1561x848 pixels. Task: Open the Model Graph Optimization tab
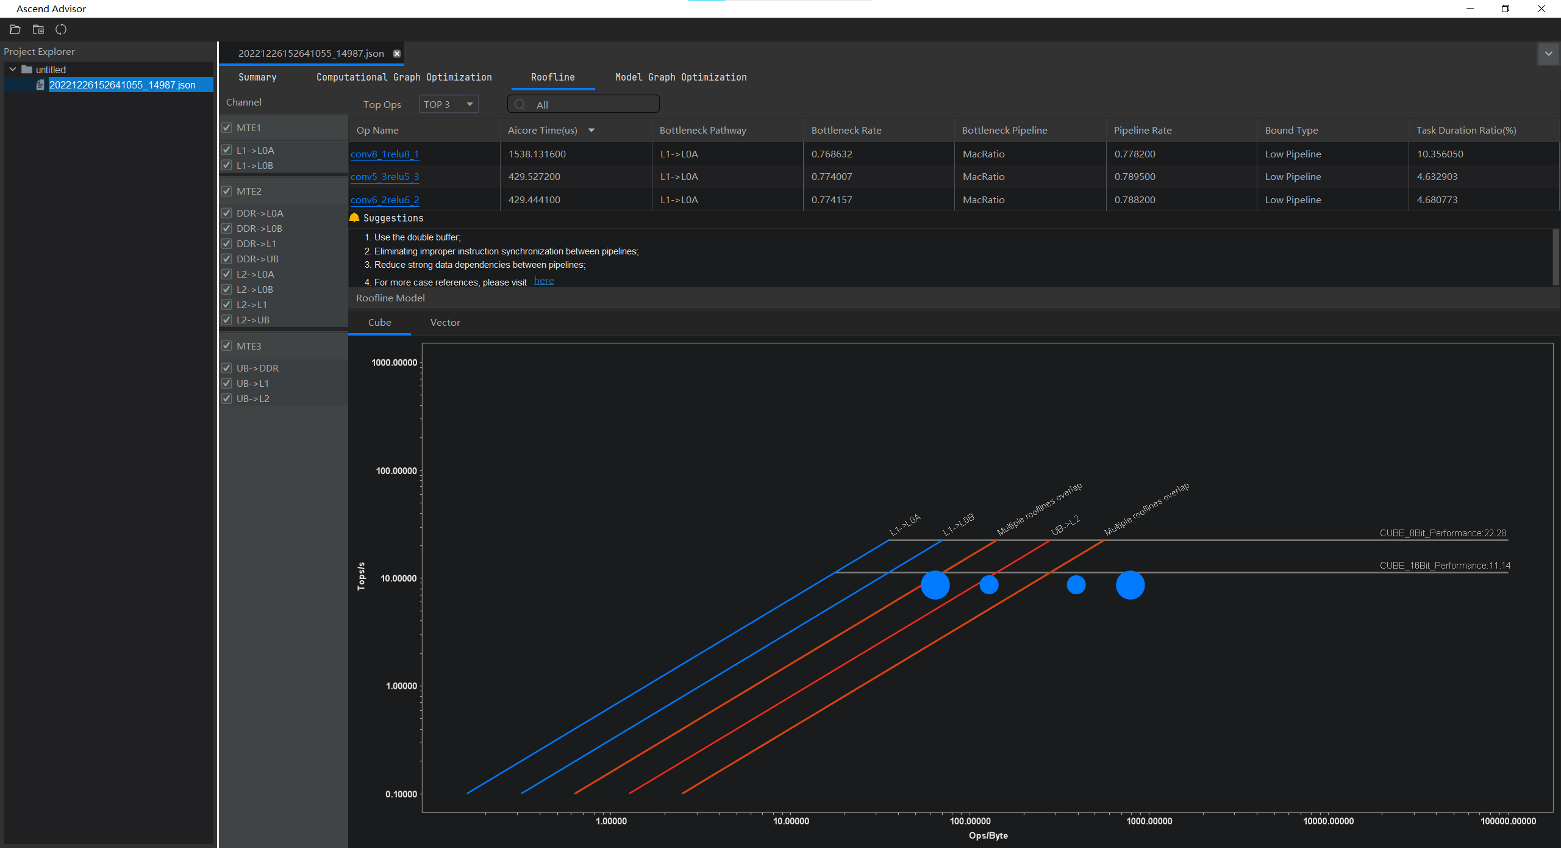click(680, 77)
